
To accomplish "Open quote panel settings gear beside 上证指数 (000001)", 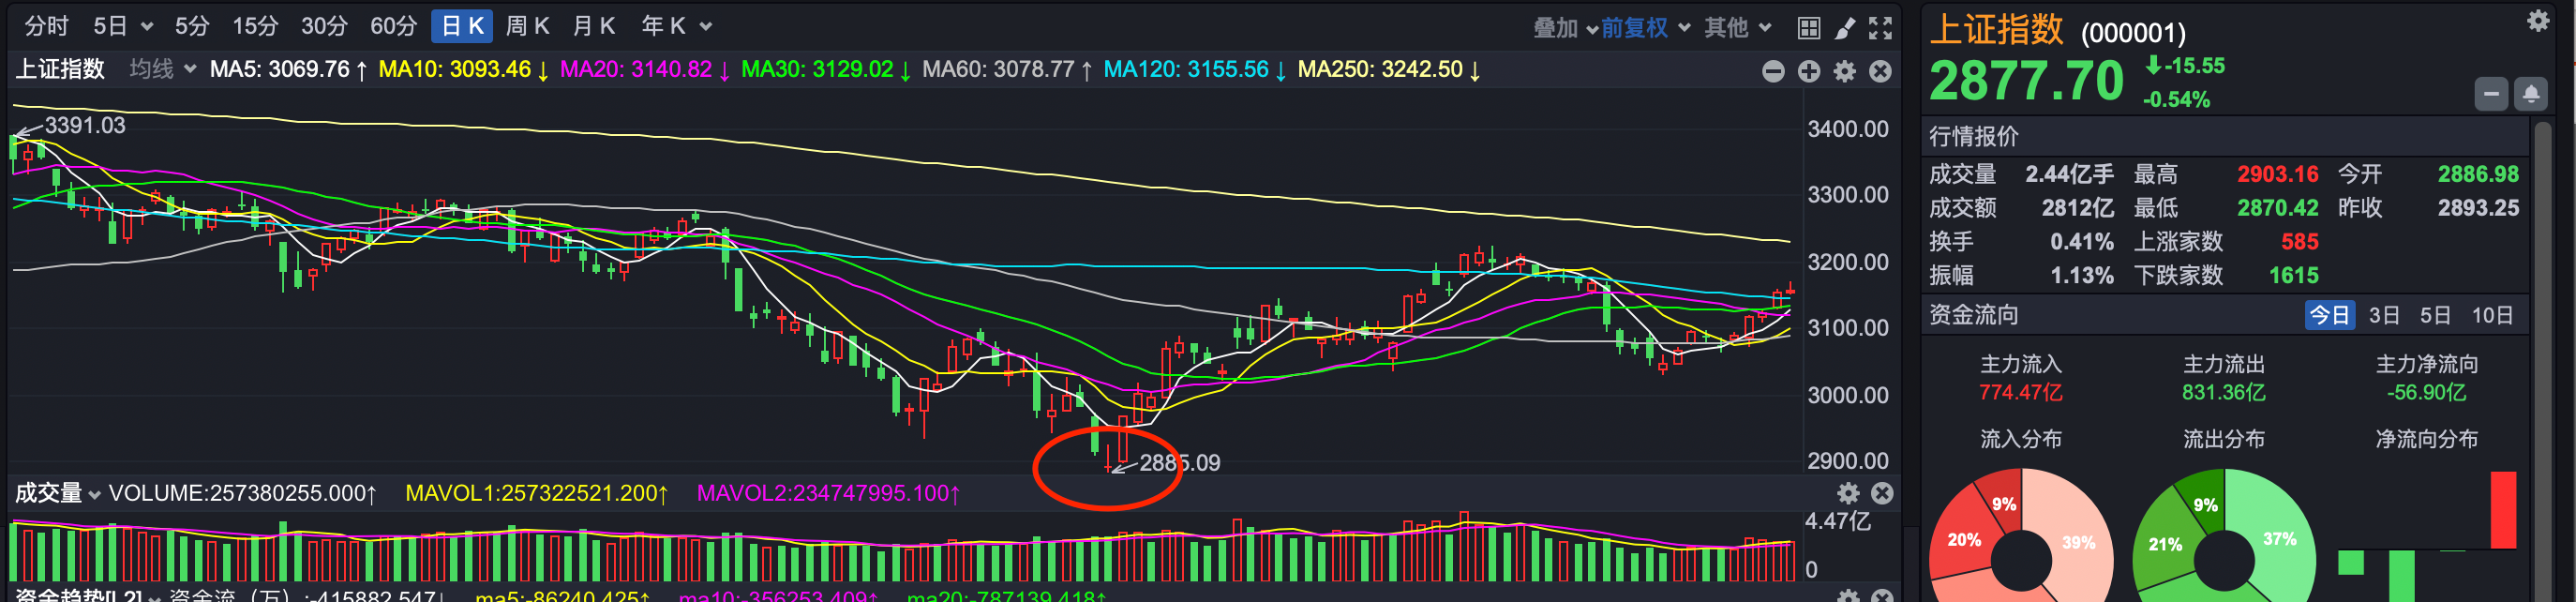I will 2538,21.
